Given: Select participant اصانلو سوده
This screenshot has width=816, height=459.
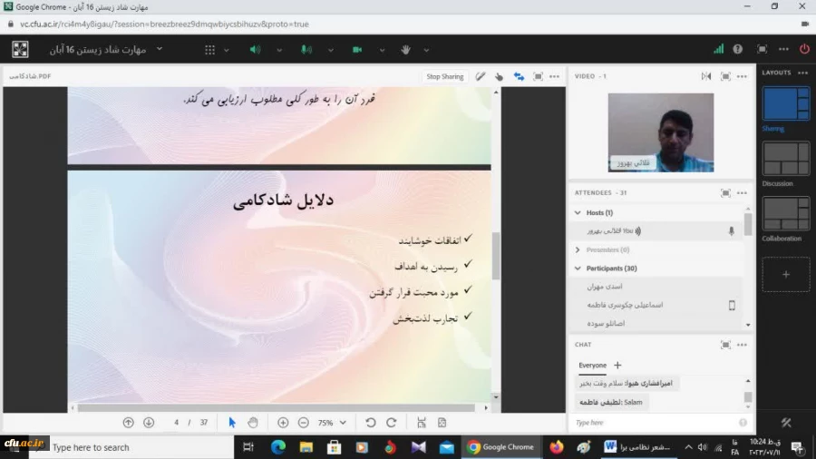Looking at the screenshot, I should [656, 324].
